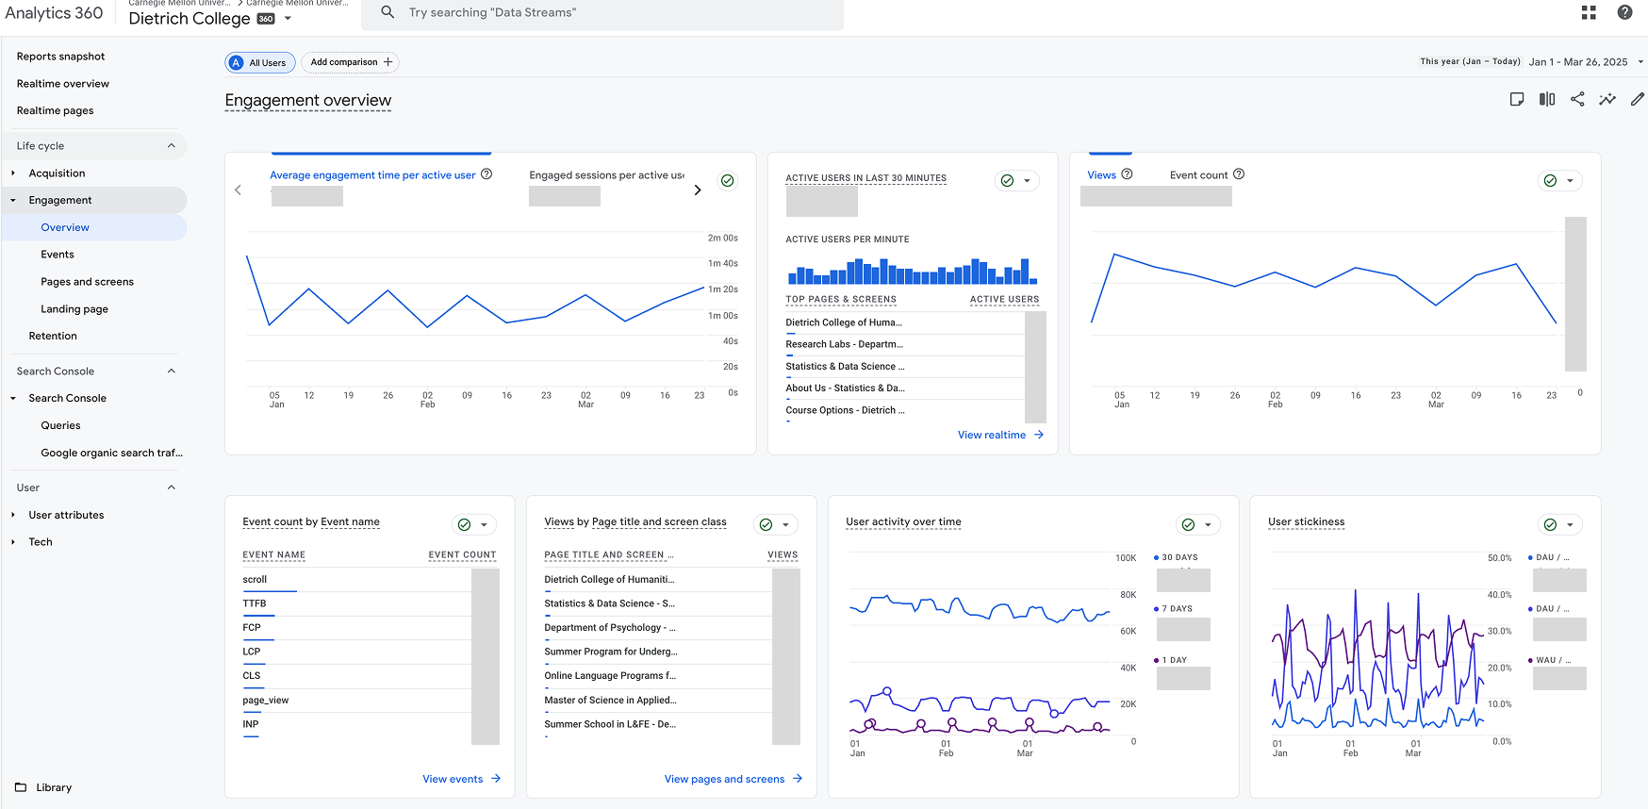Click the Library folder icon
1648x809 pixels.
[21, 787]
